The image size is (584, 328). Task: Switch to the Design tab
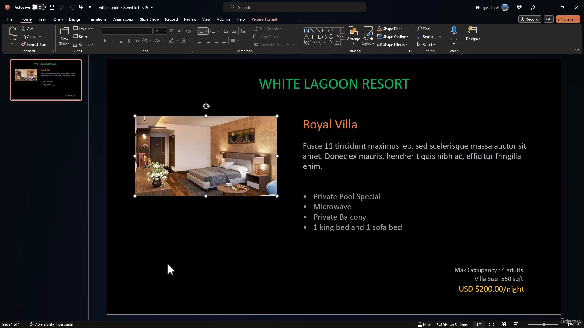(75, 19)
